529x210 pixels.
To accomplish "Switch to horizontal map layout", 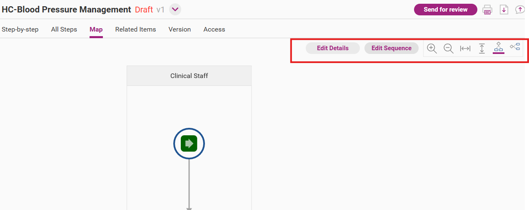I will 515,47.
